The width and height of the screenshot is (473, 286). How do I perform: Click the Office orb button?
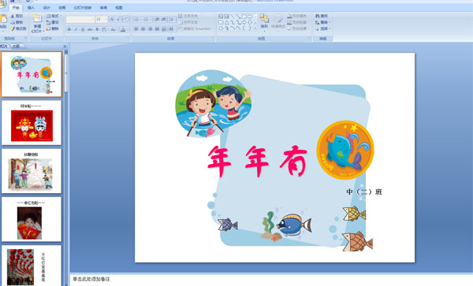tap(2, 3)
